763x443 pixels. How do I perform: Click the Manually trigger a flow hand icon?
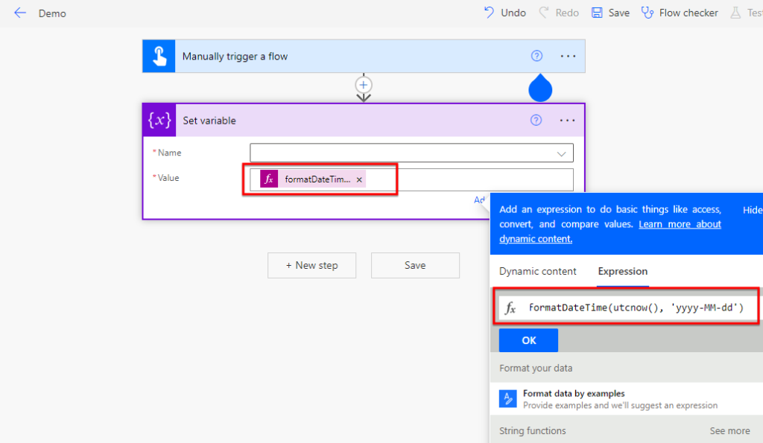[x=159, y=57]
